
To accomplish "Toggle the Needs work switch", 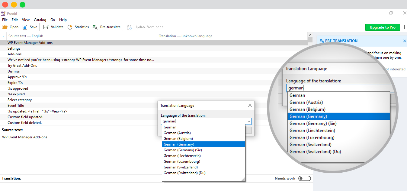I will 304,178.
